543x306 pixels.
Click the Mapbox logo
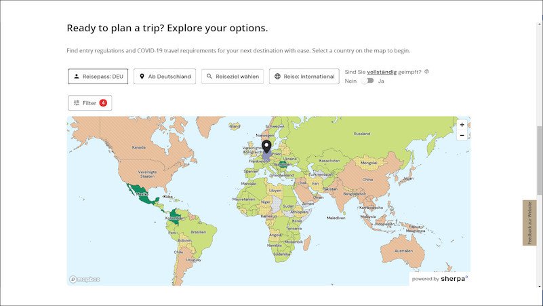(x=84, y=279)
